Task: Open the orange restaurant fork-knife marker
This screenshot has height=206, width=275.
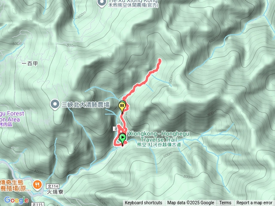Action: pos(37,185)
